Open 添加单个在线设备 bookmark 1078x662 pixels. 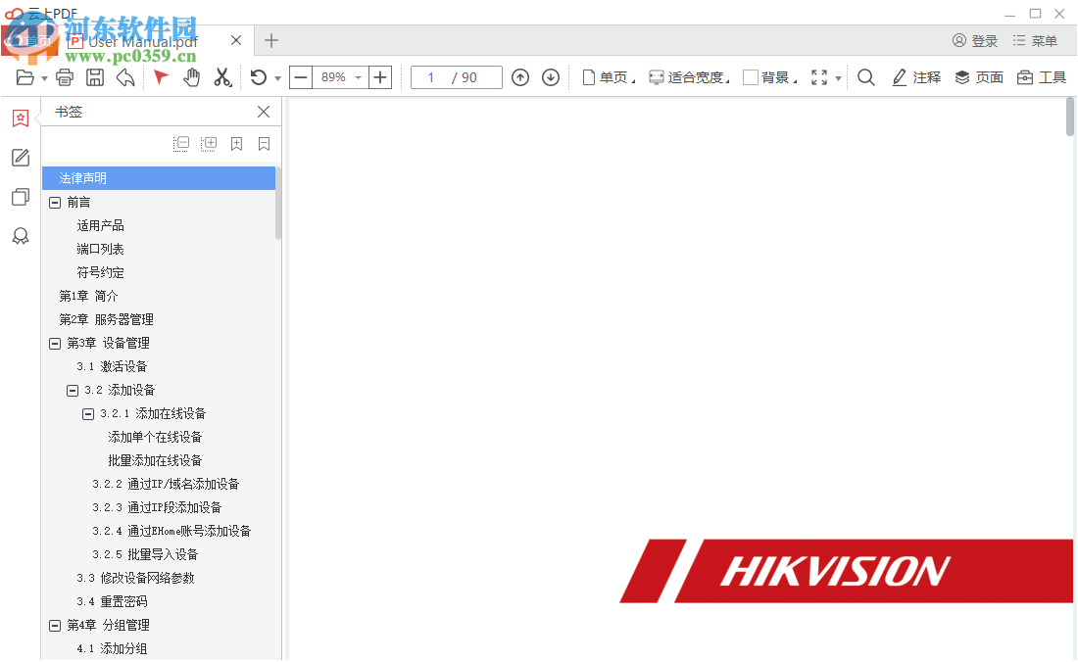coord(156,438)
